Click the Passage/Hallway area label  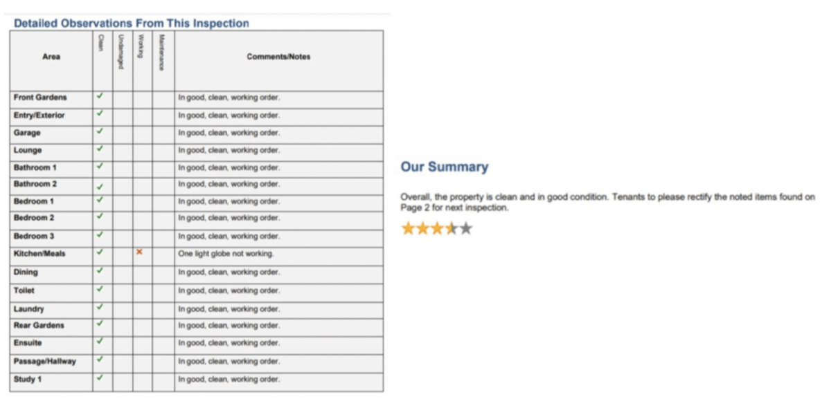[x=45, y=362]
